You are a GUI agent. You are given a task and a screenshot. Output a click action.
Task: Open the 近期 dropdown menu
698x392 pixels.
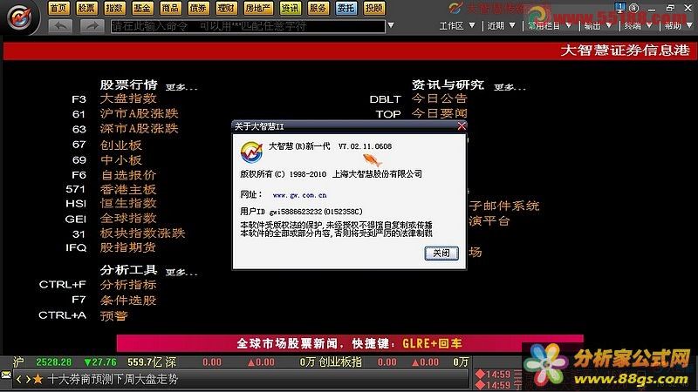click(x=501, y=26)
